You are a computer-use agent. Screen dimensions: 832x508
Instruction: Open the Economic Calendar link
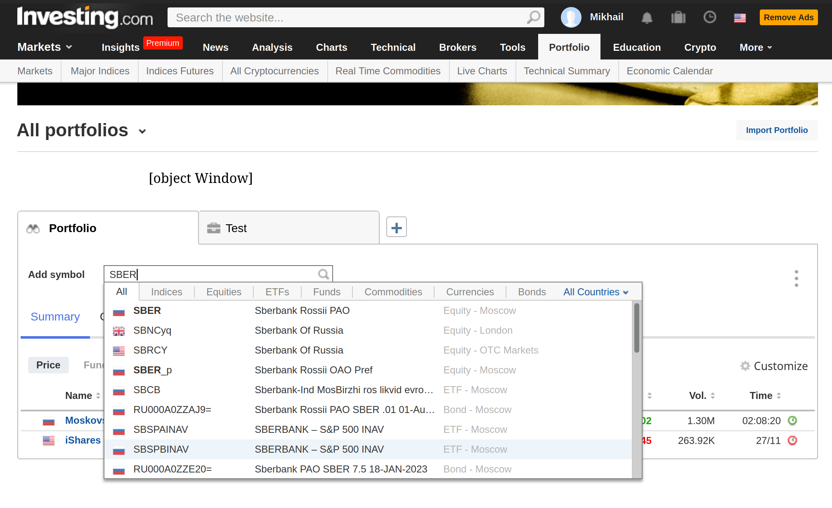pyautogui.click(x=669, y=71)
